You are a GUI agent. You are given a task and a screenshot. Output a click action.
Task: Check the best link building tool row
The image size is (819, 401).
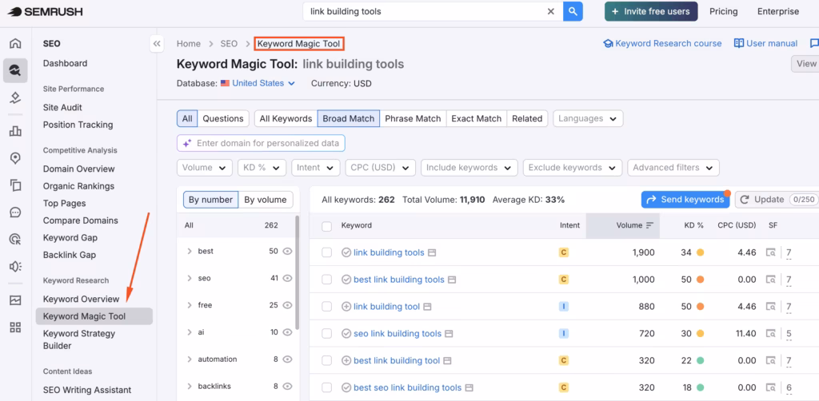[327, 360]
